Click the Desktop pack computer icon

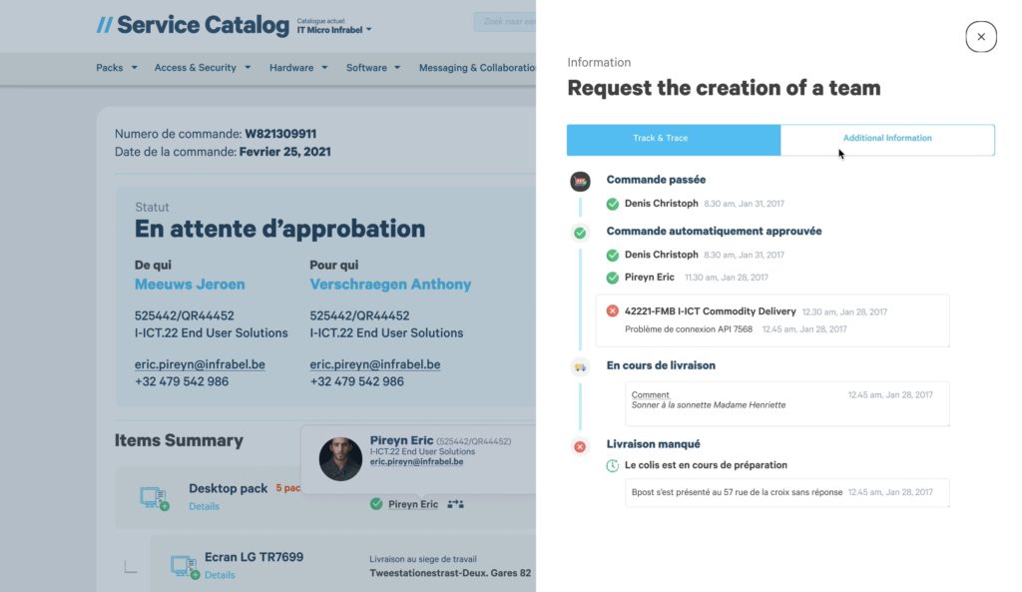tap(155, 498)
